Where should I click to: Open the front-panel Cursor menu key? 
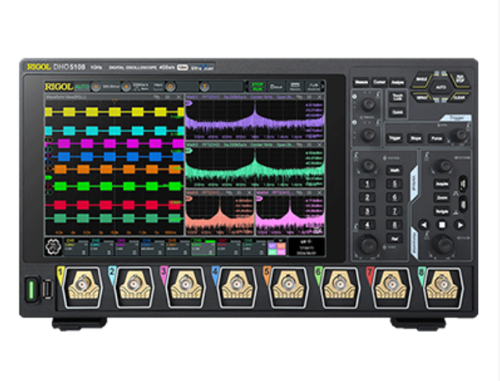[x=379, y=82]
